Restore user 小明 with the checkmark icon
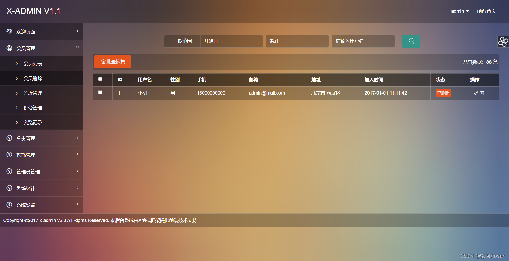 476,93
